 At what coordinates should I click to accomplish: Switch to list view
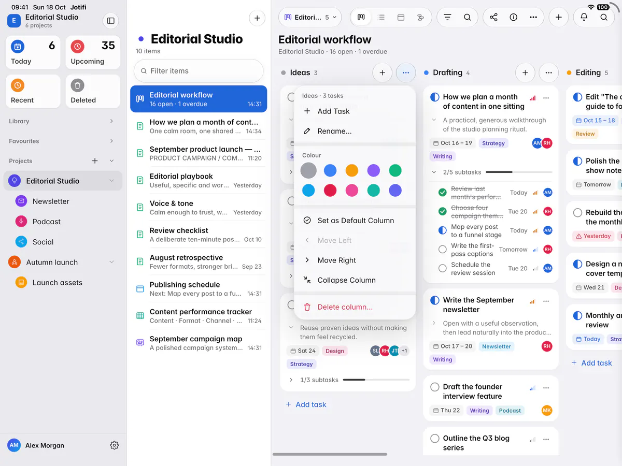[381, 17]
